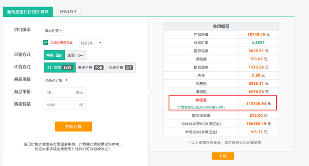Screen dimensions: 309x166
Task: Click the 费用概览 table header
Action: pos(221,26)
